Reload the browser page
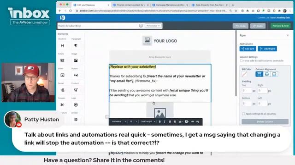 click(x=71, y=11)
